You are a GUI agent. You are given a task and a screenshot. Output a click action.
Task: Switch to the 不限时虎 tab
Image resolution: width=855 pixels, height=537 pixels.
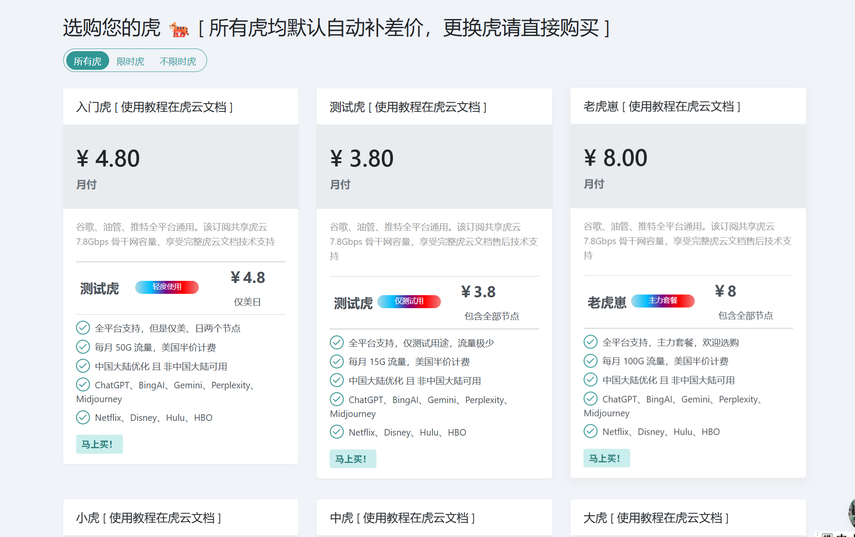click(178, 61)
